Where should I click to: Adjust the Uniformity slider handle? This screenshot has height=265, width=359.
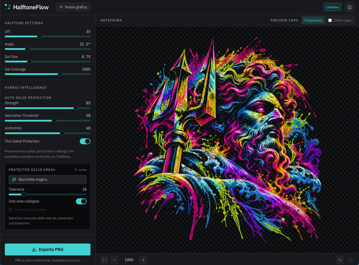click(62, 133)
